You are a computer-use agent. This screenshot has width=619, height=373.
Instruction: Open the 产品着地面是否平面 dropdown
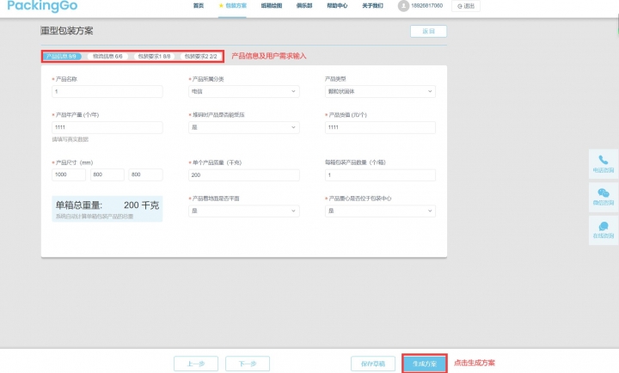tap(243, 211)
